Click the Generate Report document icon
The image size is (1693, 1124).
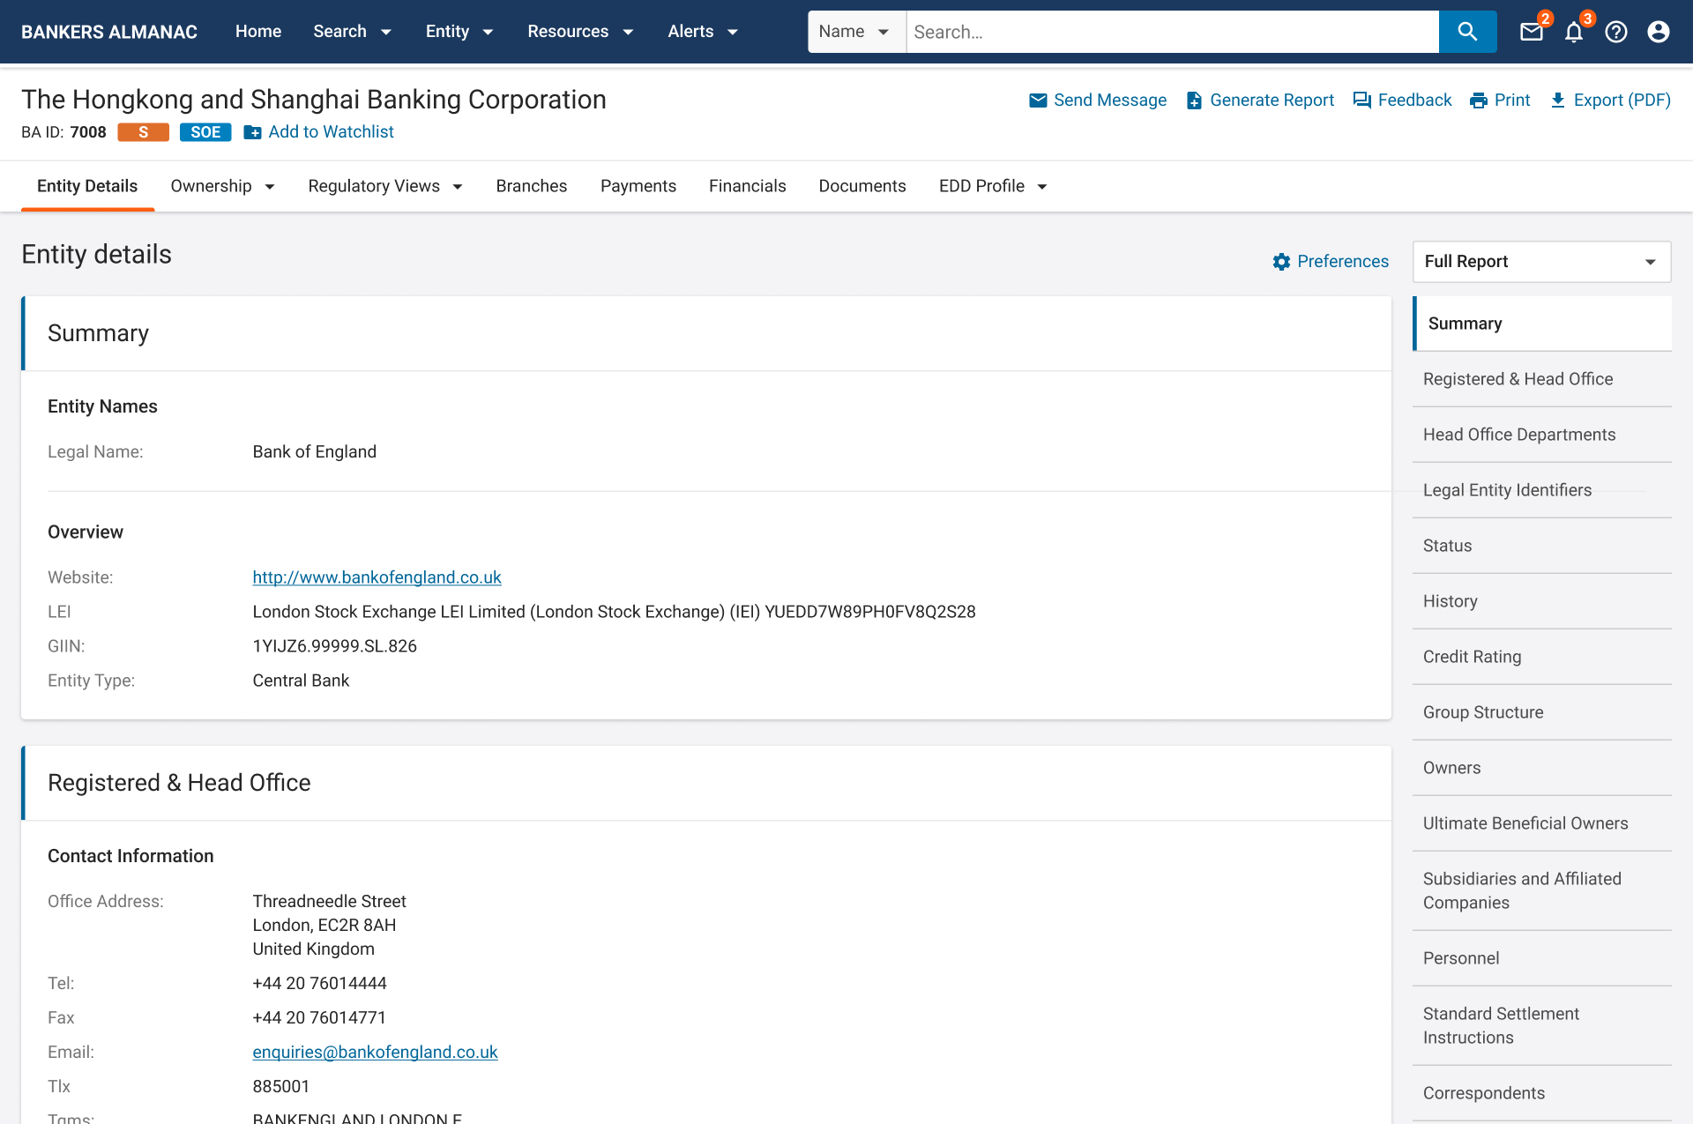click(1194, 100)
